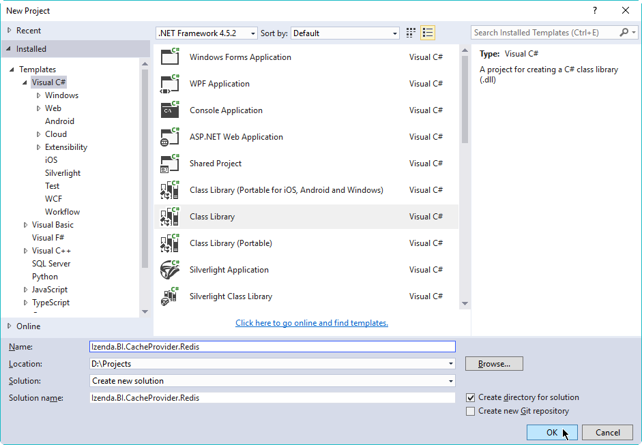Click the Class Library (Portable) icon
Viewport: 642px width, 445px height.
[x=170, y=243]
